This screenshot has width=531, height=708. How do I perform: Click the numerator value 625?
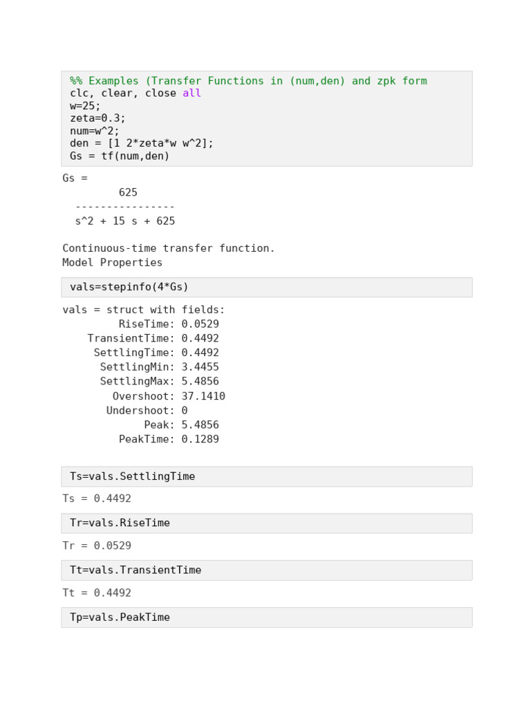(x=128, y=192)
